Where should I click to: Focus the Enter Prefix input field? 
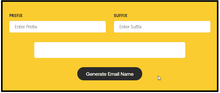tap(57, 27)
